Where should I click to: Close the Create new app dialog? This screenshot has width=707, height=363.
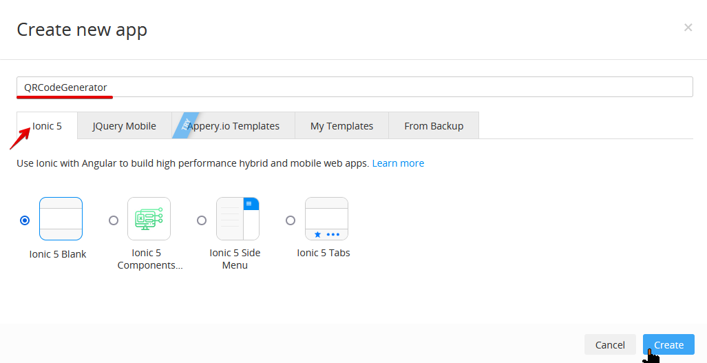(x=688, y=28)
